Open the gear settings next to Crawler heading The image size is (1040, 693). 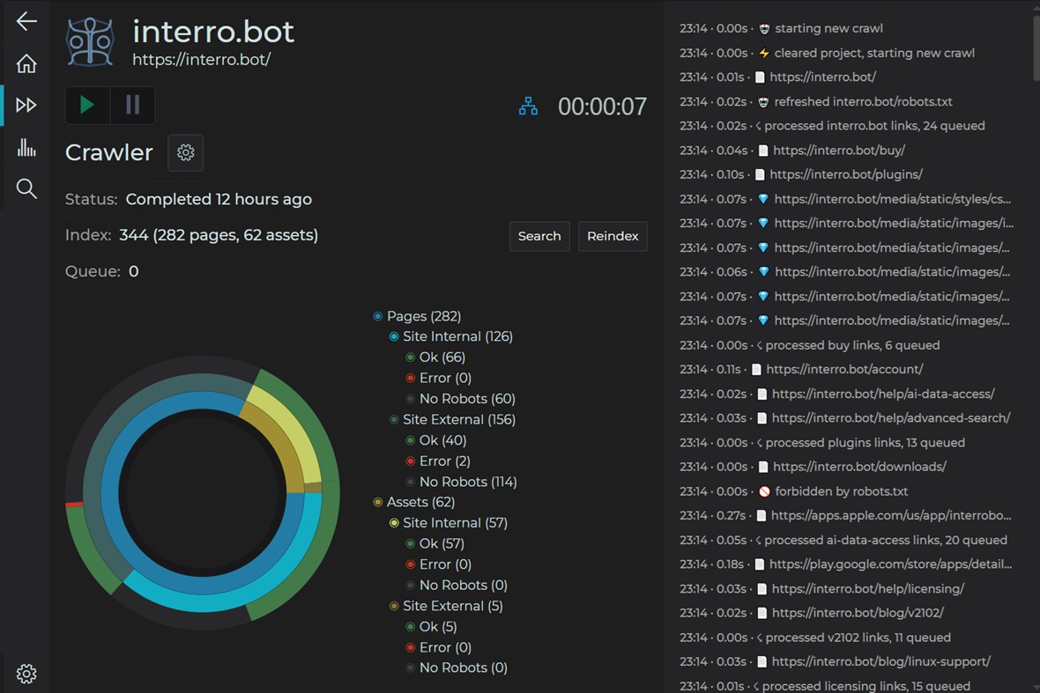pos(185,152)
